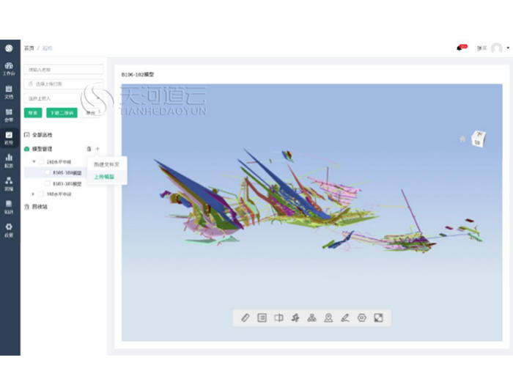
Task: Click the green search button
Action: (33, 113)
